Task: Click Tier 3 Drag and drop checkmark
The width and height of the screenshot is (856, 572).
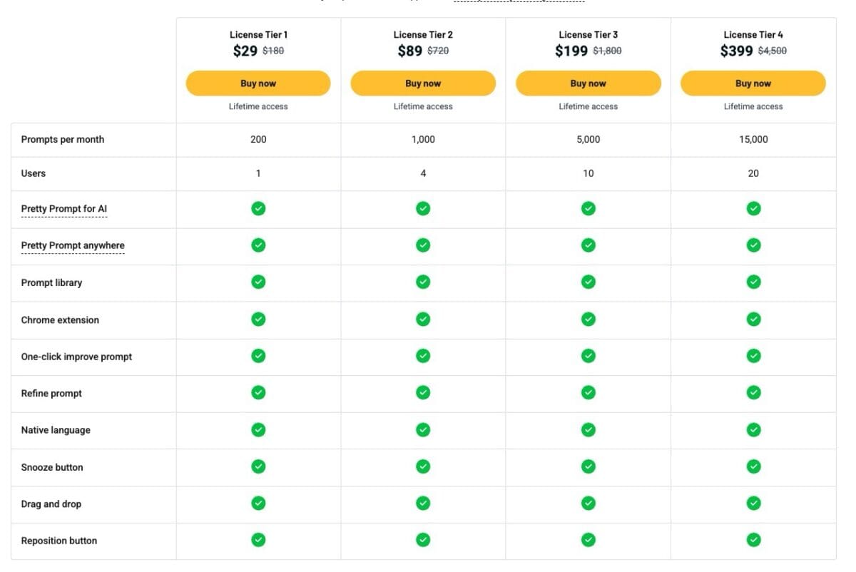Action: pos(588,503)
